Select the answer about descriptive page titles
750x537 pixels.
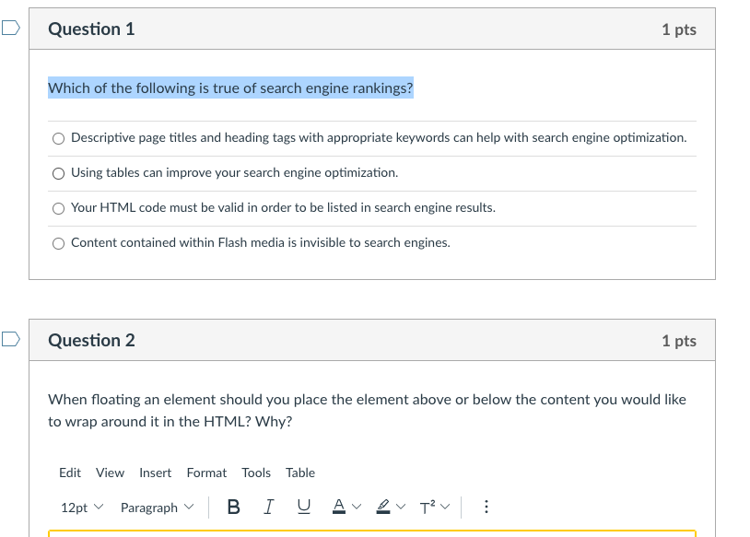[x=58, y=139]
